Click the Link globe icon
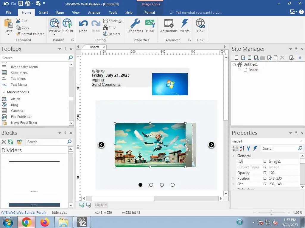 200,23
